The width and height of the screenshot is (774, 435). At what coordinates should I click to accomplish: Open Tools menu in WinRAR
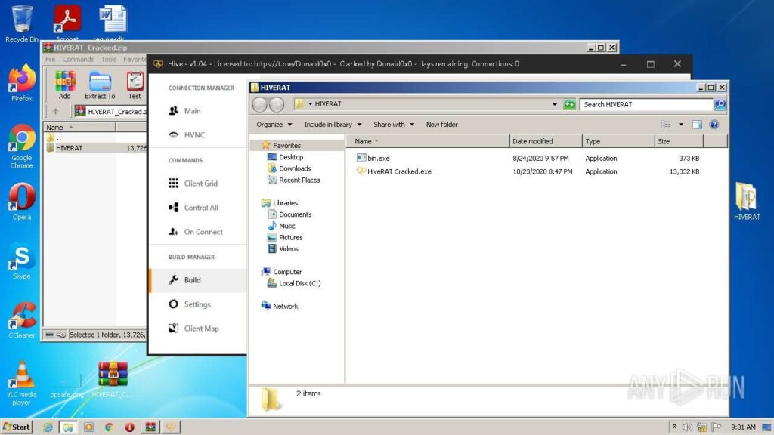coord(109,59)
